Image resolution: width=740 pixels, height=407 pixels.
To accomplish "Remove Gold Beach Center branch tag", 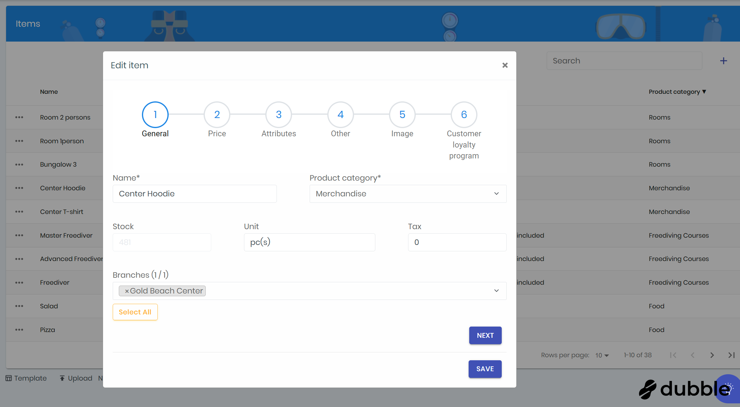I will pos(127,291).
